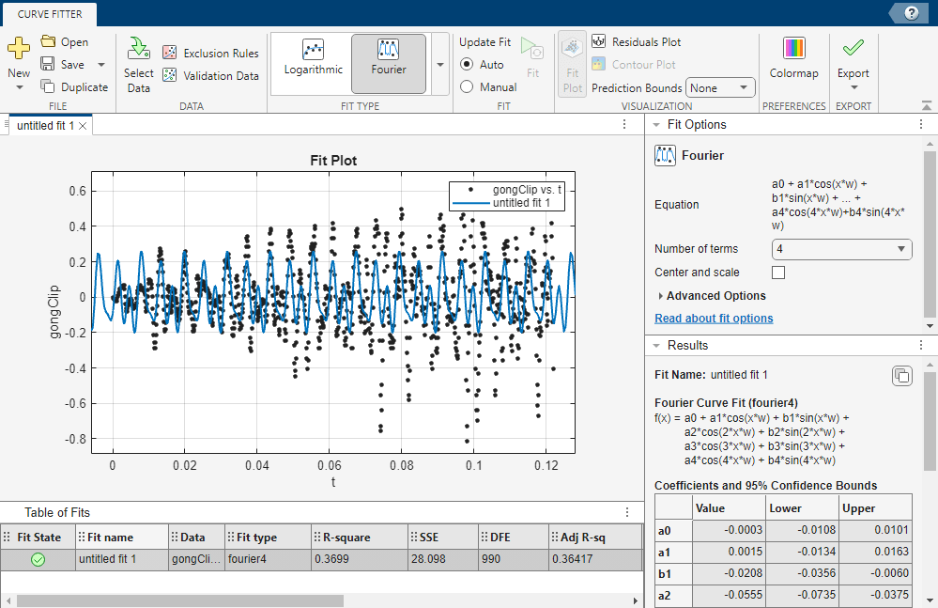Viewport: 938px width, 608px height.
Task: Open the Residuals Plot
Action: coord(636,42)
